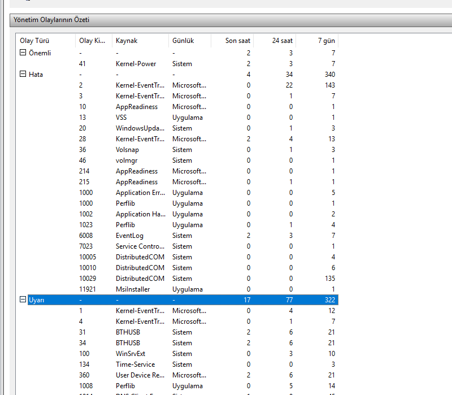
Task: Click the 340 seven-day Hata count
Action: tap(330, 75)
